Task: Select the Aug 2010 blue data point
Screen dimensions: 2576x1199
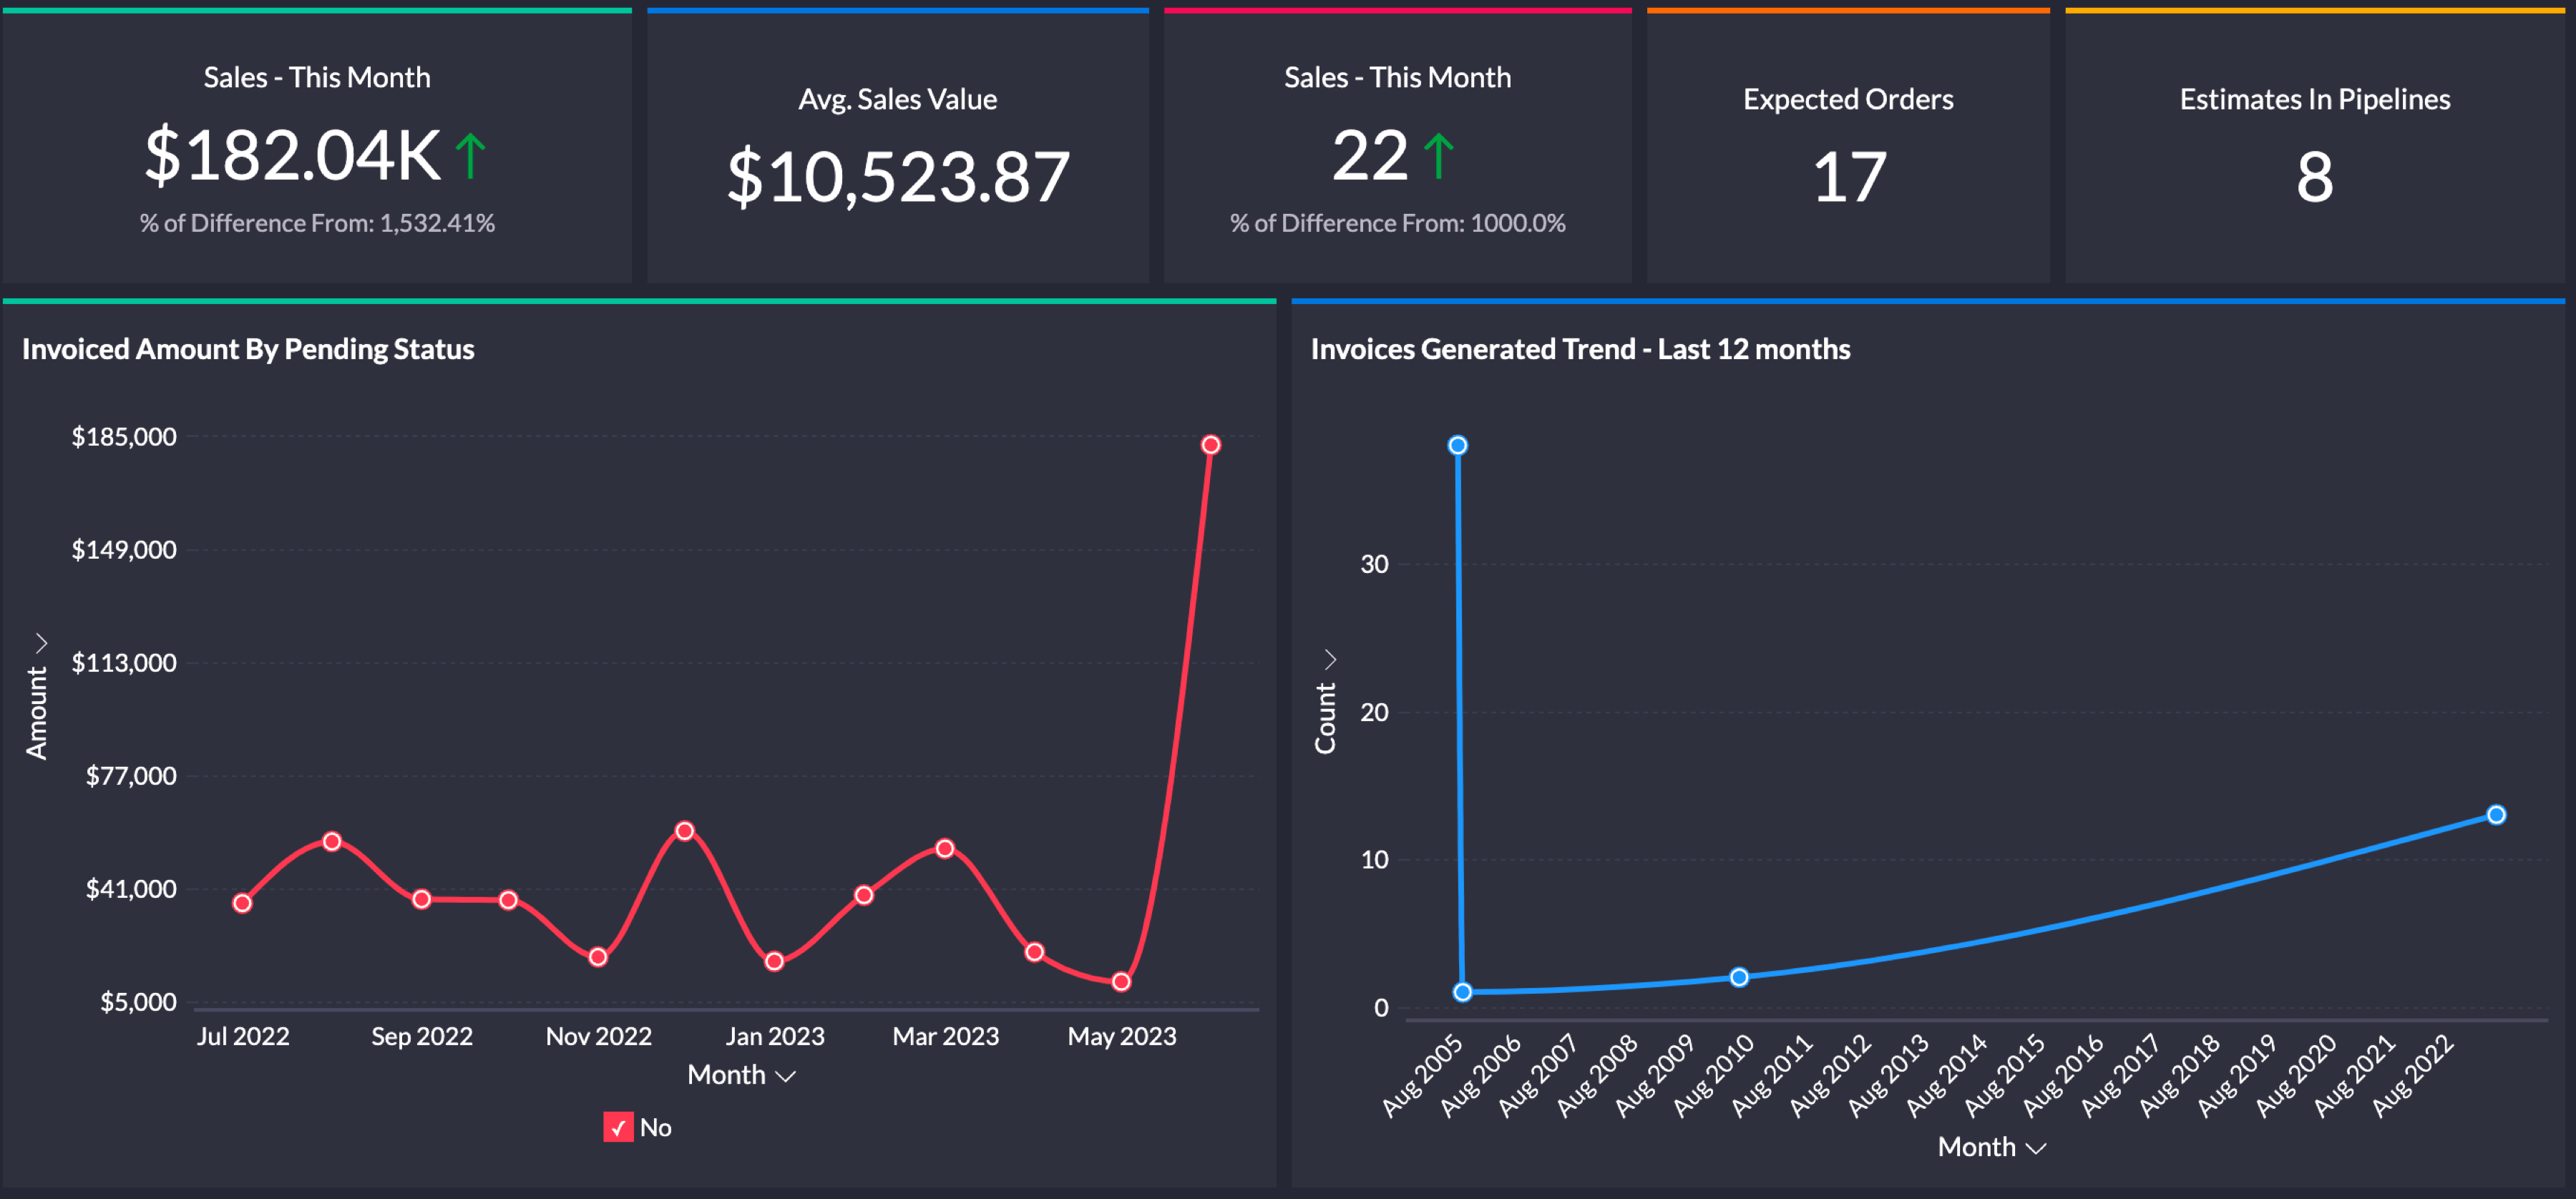Action: coord(1739,977)
